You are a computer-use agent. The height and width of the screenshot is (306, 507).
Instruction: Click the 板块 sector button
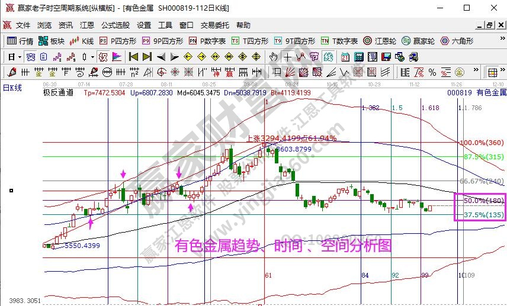[x=52, y=41]
